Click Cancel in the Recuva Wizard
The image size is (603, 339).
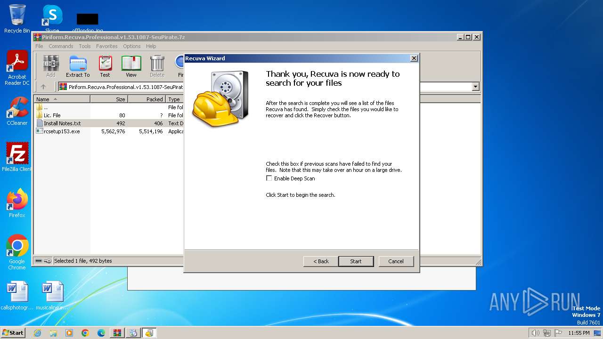(396, 261)
